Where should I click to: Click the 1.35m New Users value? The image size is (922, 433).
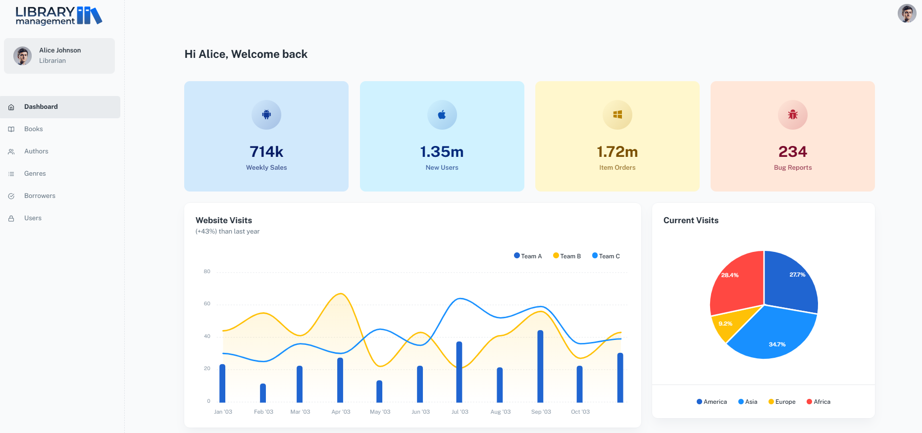pyautogui.click(x=442, y=151)
